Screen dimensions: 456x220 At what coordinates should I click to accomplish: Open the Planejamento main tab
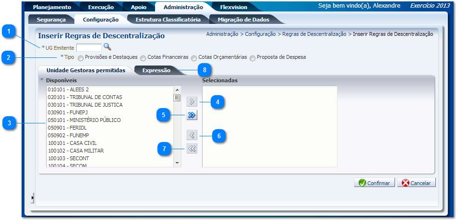52,7
